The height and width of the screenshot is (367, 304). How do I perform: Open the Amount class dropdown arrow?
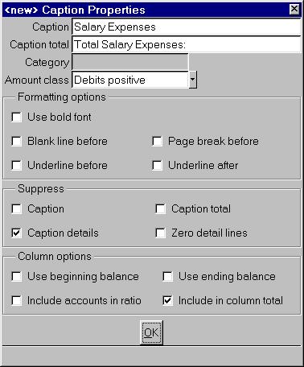pos(193,80)
